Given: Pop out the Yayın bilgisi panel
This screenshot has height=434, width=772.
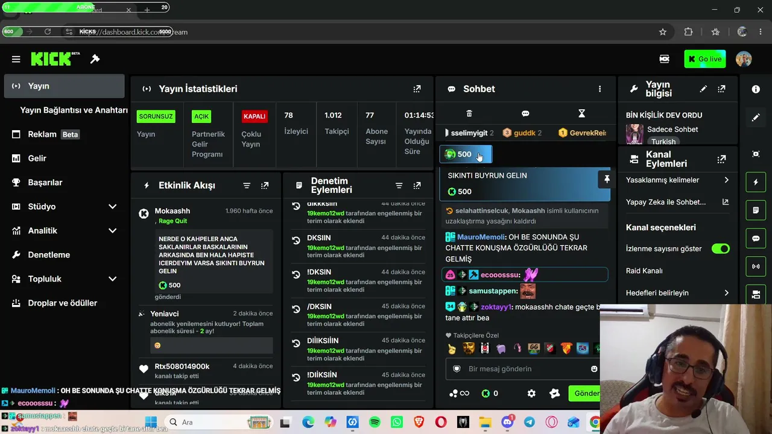Looking at the screenshot, I should click(721, 89).
